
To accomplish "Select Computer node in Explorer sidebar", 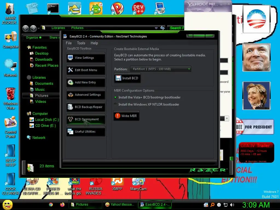I will coord(37,113).
